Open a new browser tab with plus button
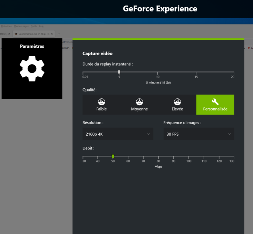This screenshot has height=234, width=253. click(59, 34)
